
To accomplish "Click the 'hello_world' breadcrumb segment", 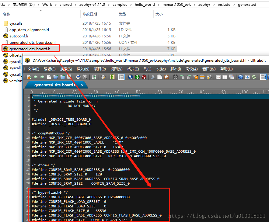I will tap(145, 5).
